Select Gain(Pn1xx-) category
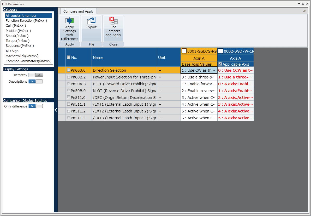Screen dimensions: 311x216 tap(16, 26)
